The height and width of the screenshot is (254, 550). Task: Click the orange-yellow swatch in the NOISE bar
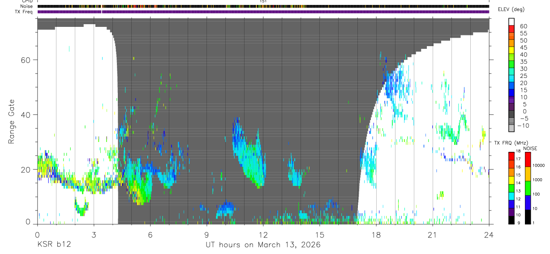528,174
